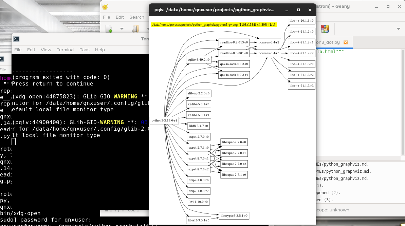Expand the New file template dropdown arrow
This screenshot has height=226, width=405.
tap(122, 29)
